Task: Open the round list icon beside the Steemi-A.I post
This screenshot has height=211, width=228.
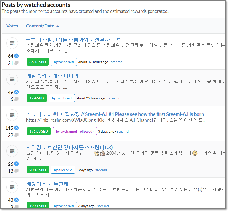Action: pos(12,115)
